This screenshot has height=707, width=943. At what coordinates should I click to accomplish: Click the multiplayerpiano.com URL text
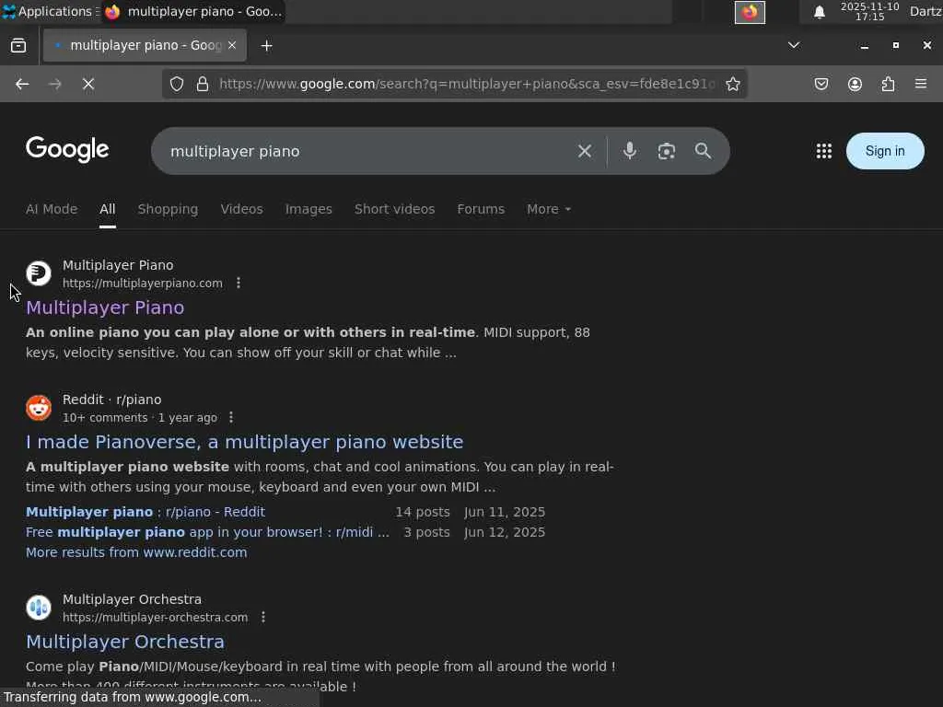[143, 284]
